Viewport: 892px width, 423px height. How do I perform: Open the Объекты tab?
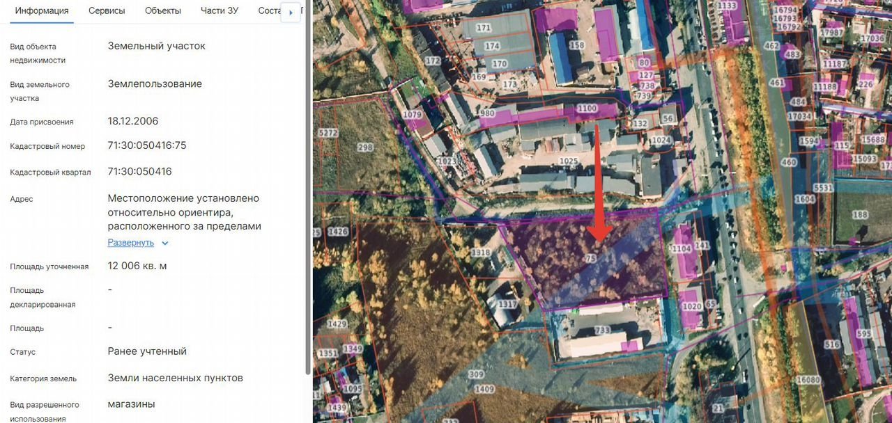(x=163, y=10)
